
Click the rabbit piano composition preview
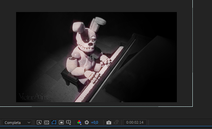96,57
